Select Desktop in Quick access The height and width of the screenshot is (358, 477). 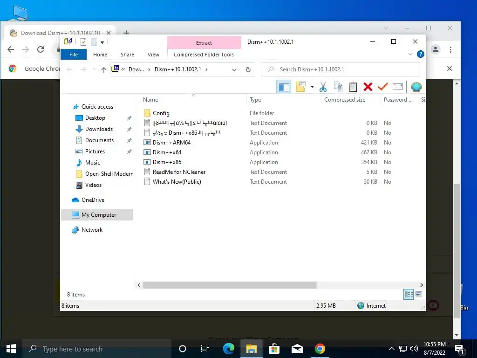tap(95, 118)
